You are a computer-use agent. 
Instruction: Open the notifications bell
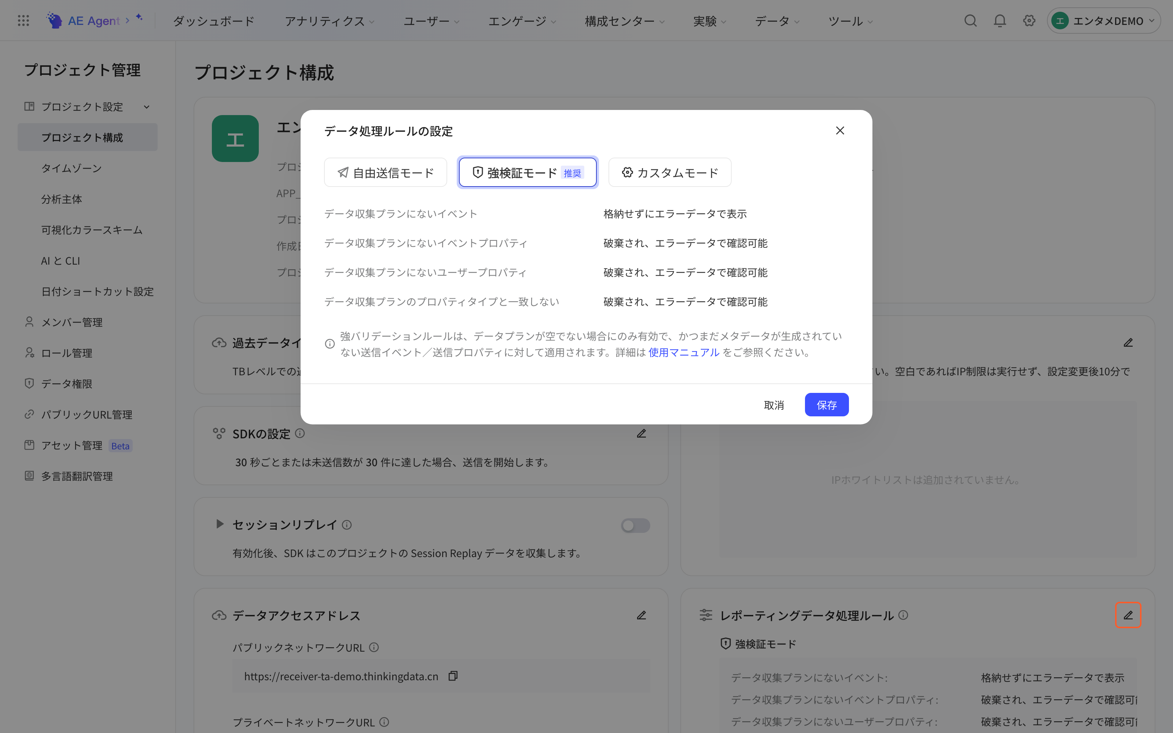click(x=1000, y=21)
